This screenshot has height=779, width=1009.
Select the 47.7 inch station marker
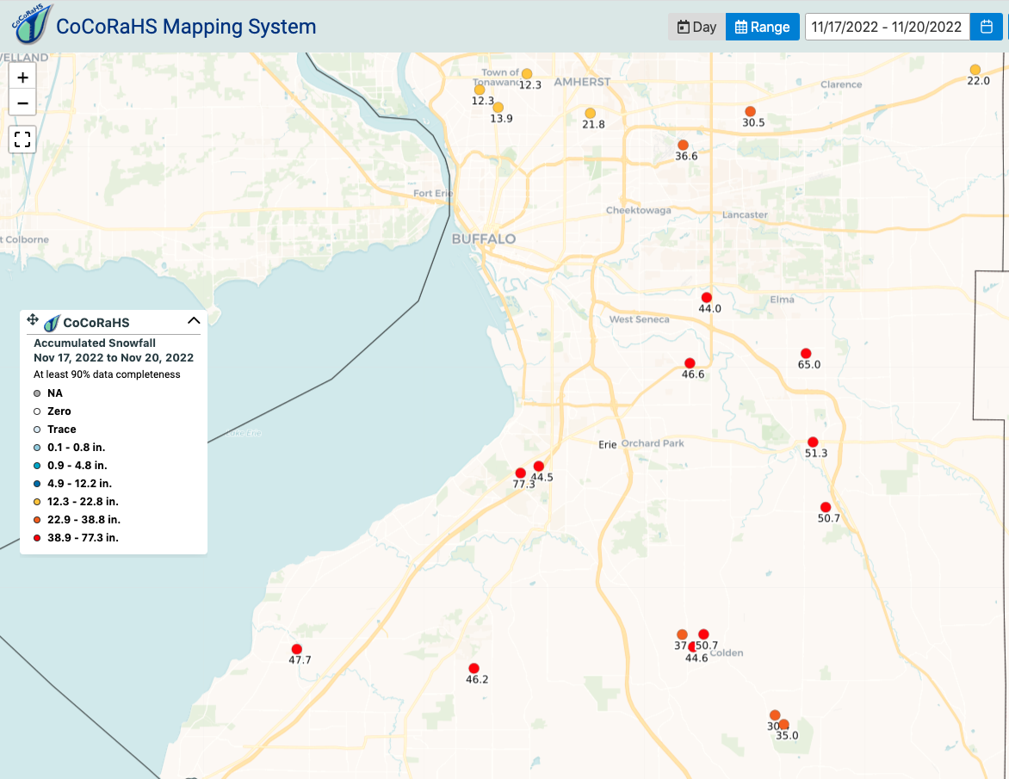tap(297, 649)
